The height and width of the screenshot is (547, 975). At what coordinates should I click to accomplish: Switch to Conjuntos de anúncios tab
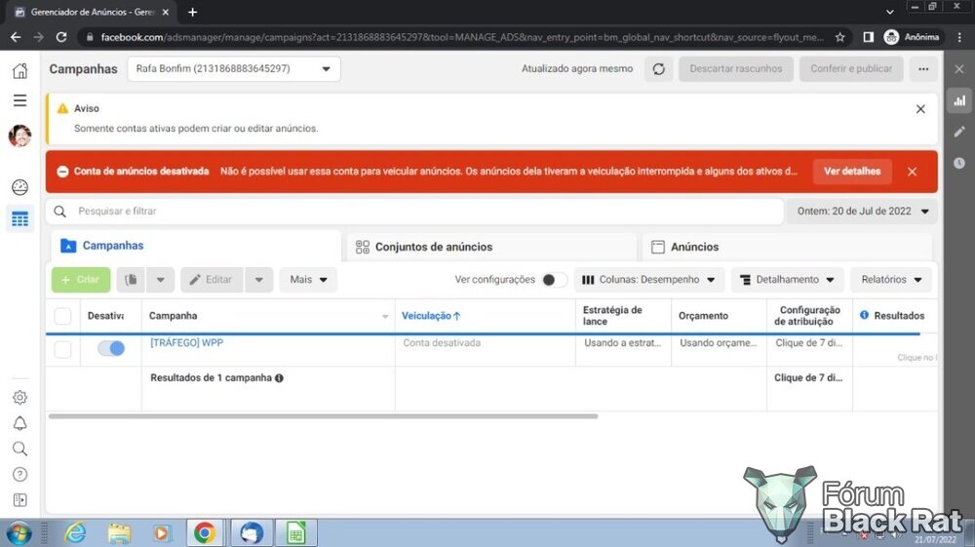tap(491, 247)
